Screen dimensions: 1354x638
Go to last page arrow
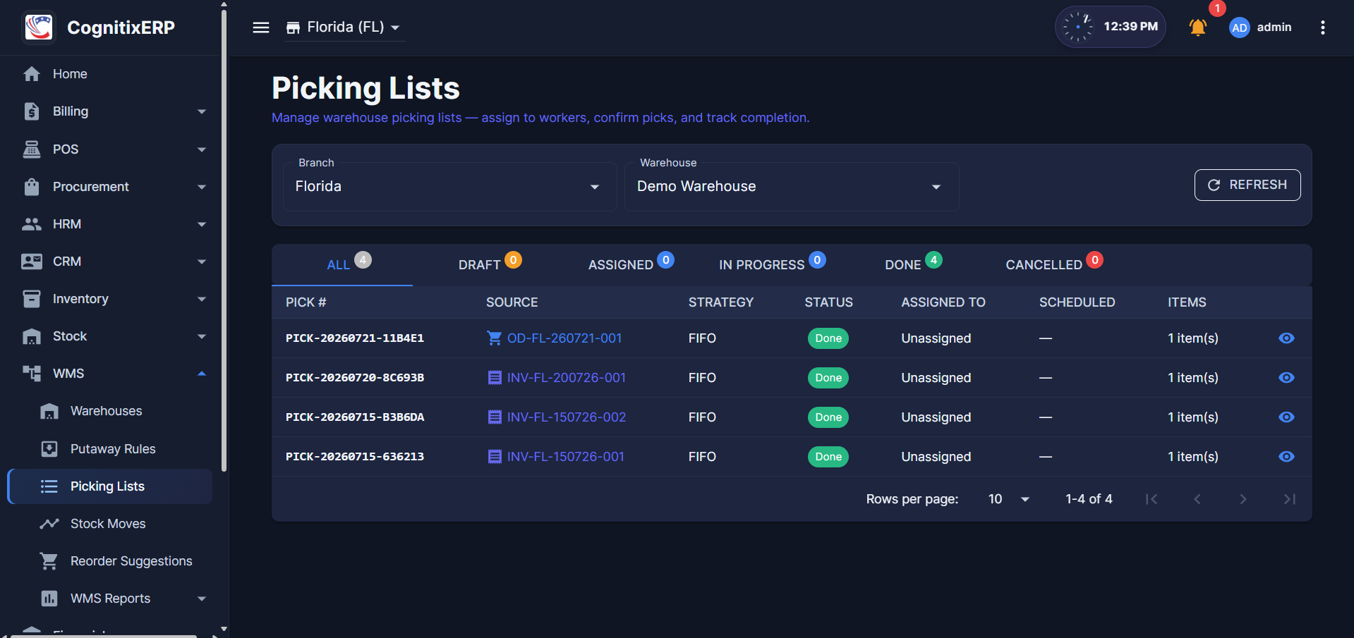(1289, 499)
